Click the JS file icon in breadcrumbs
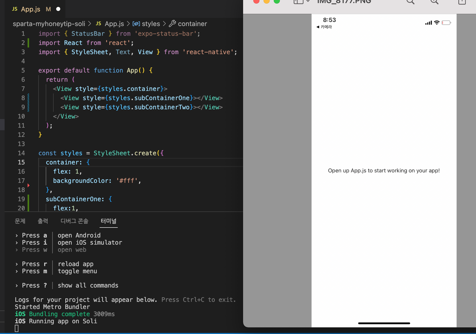The height and width of the screenshot is (334, 476). 99,23
